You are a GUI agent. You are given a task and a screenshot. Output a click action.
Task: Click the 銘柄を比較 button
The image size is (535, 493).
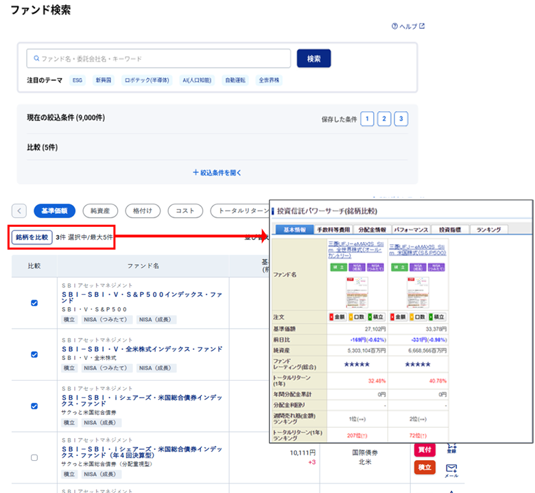[32, 237]
